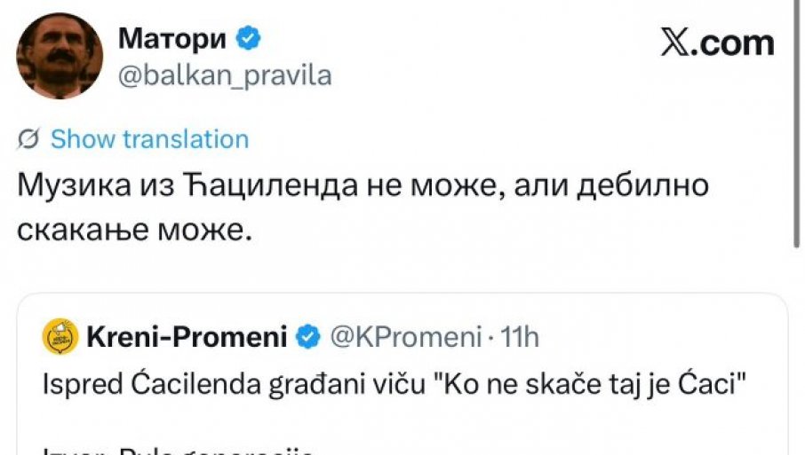This screenshot has height=455, width=805.
Task: Open the Kreni-Promeni yellow avatar icon
Action: point(59,337)
